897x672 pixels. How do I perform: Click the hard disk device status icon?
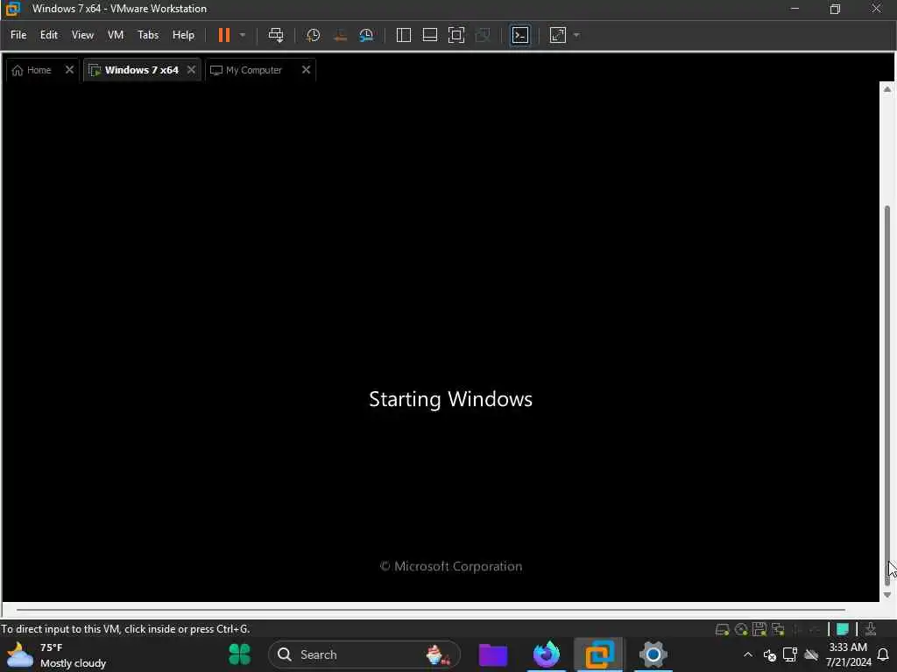point(722,629)
